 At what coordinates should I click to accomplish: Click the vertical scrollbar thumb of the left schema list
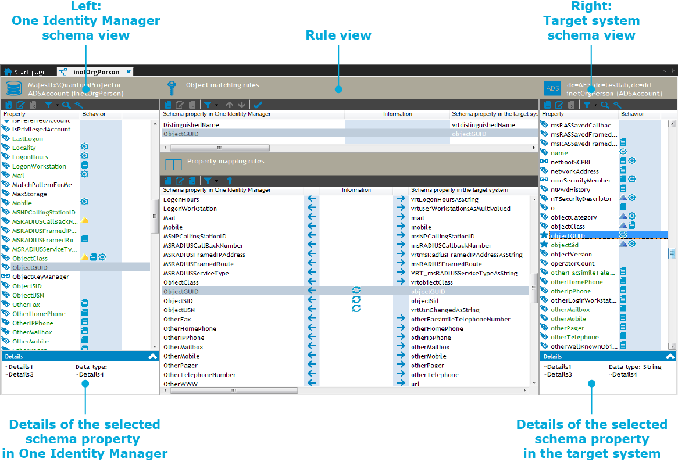154,216
